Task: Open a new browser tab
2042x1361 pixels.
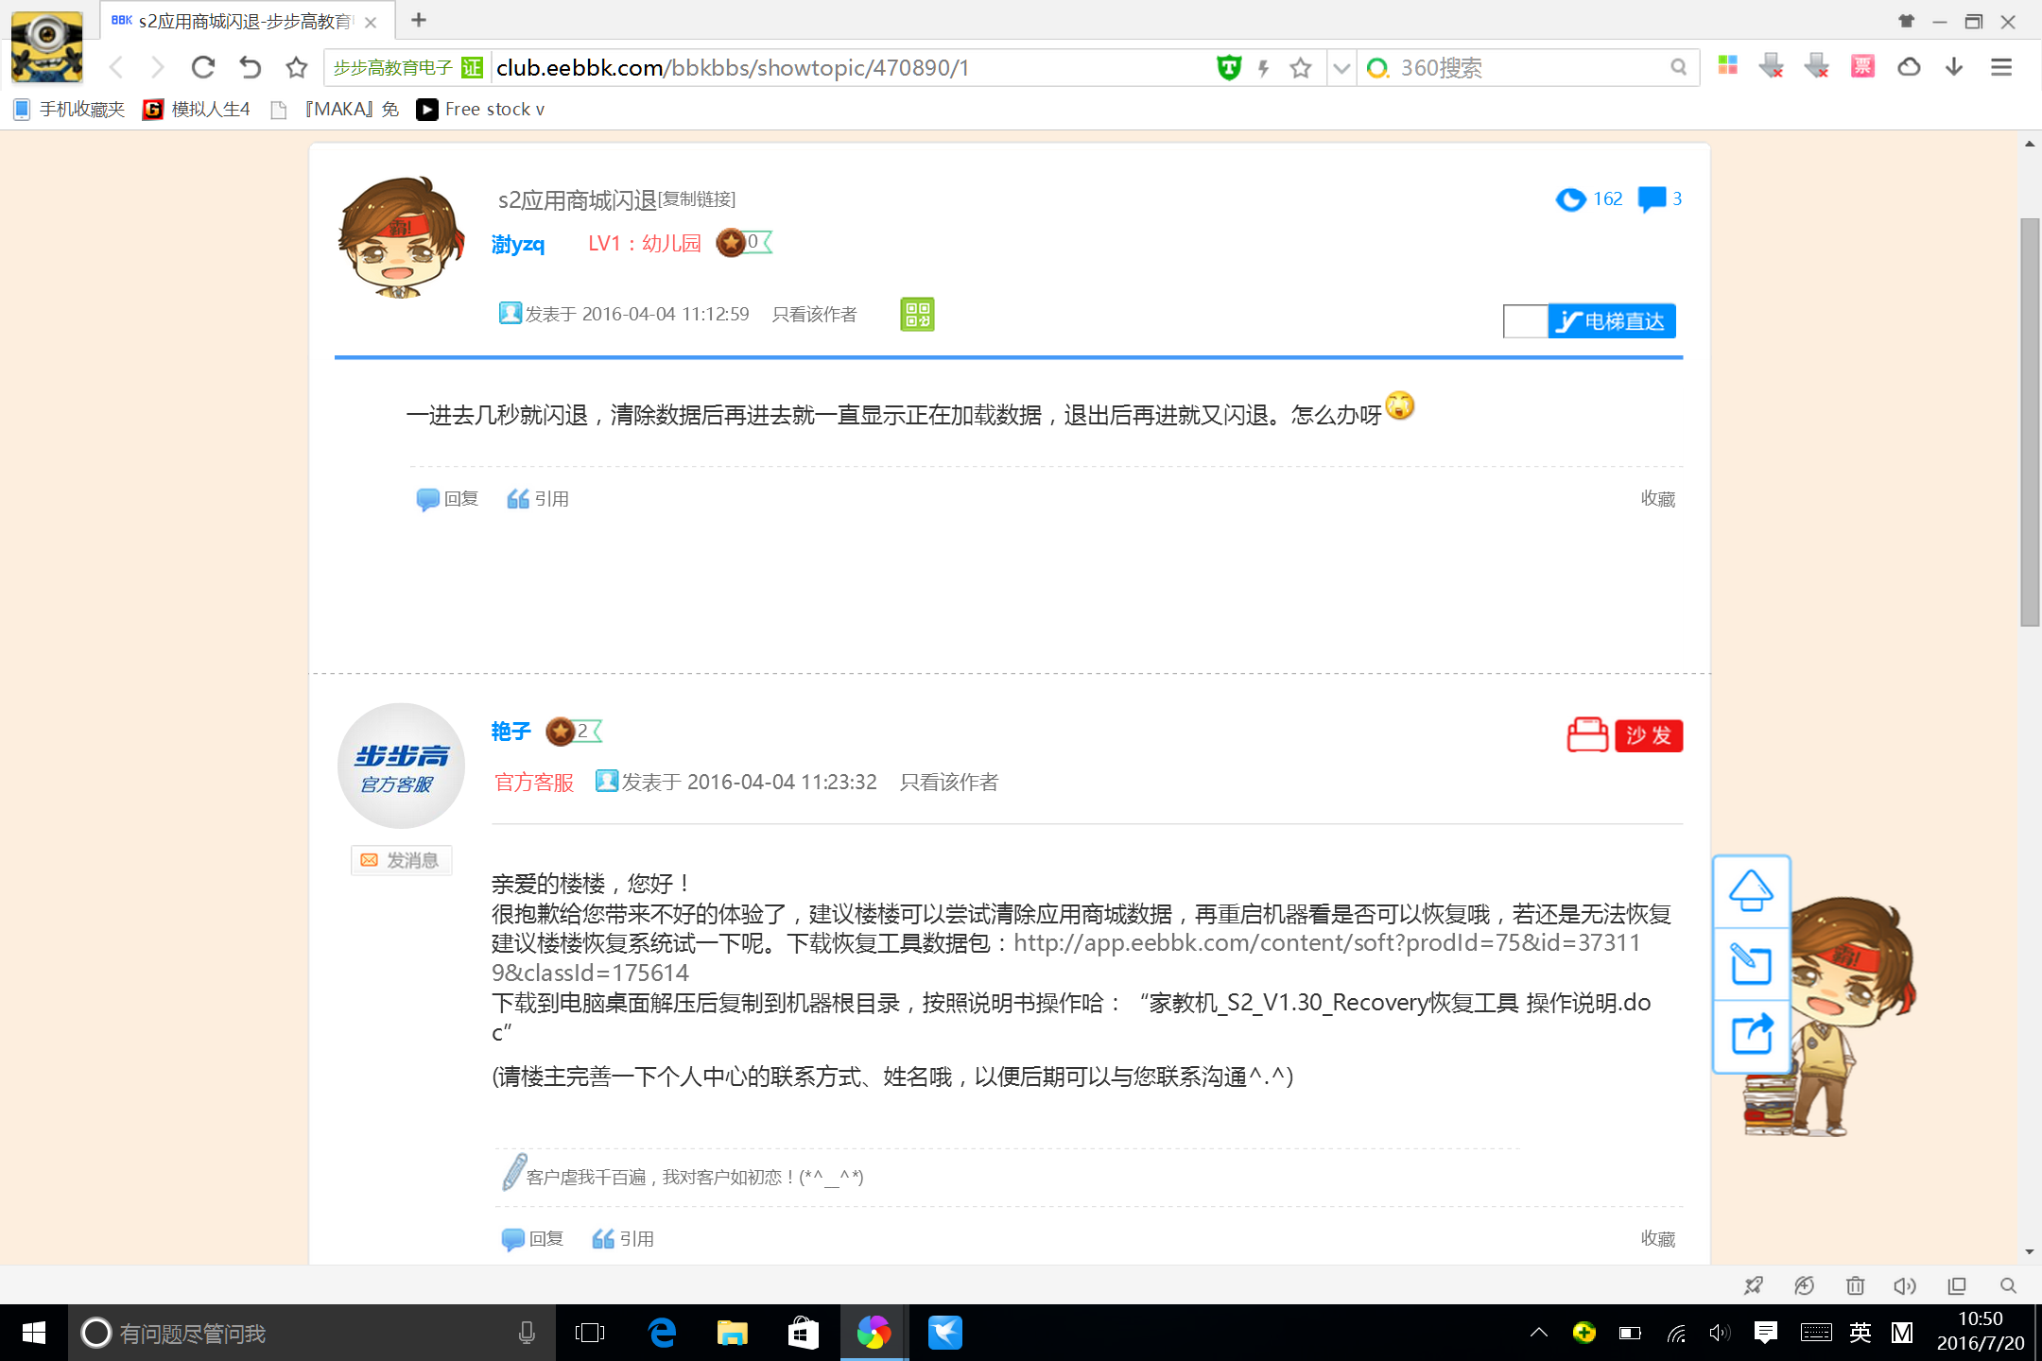Action: 419,20
